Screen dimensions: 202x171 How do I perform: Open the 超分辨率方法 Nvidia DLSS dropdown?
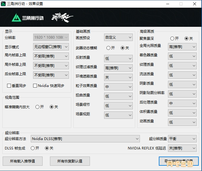click(85, 139)
